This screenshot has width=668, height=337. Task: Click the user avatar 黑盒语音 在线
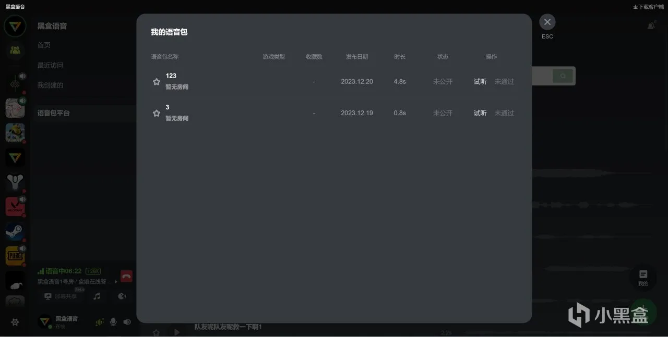pyautogui.click(x=45, y=321)
